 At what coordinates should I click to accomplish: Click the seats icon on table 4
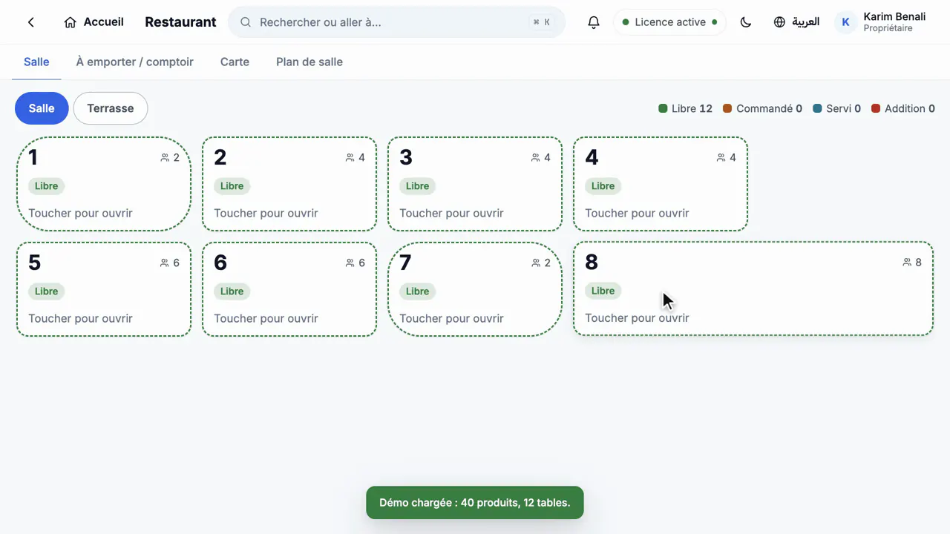[721, 157]
